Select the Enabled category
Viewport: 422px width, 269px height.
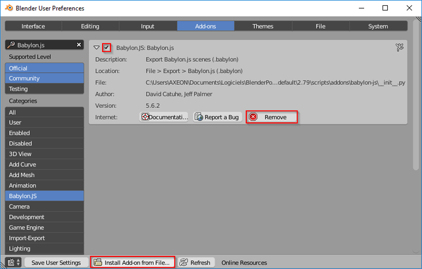44,133
